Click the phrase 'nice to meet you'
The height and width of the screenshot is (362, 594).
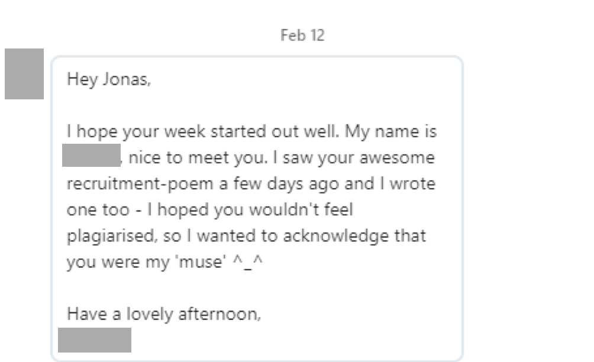pyautogui.click(x=198, y=157)
